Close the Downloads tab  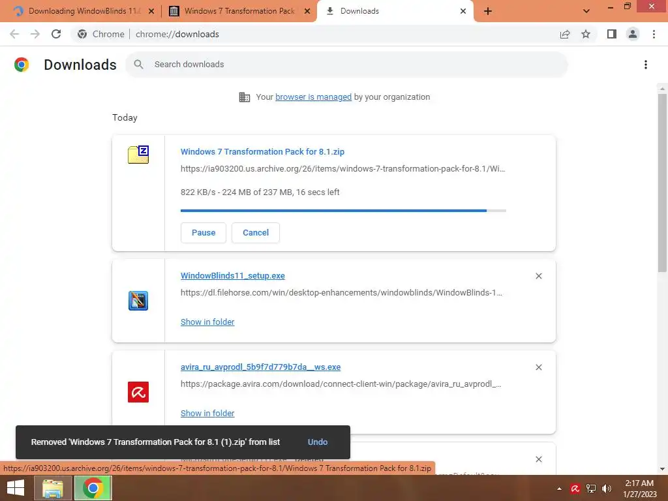[x=463, y=11]
